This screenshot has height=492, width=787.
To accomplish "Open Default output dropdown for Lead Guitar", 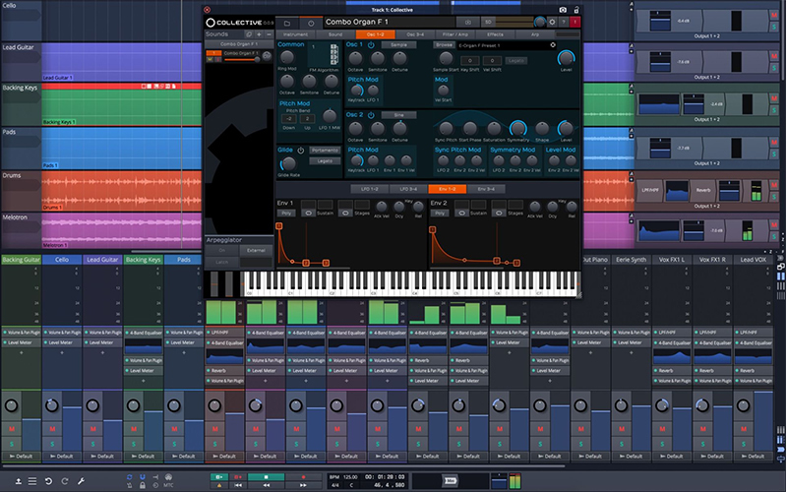I will pyautogui.click(x=102, y=457).
